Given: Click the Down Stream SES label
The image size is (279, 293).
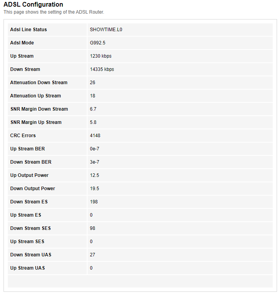Looking at the screenshot, I should [x=30, y=228].
